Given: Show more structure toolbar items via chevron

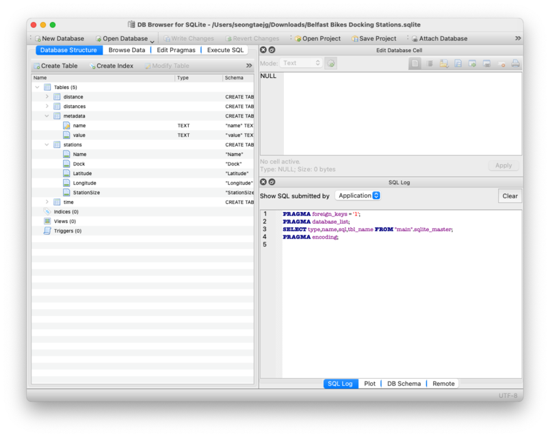Looking at the screenshot, I should click(249, 66).
